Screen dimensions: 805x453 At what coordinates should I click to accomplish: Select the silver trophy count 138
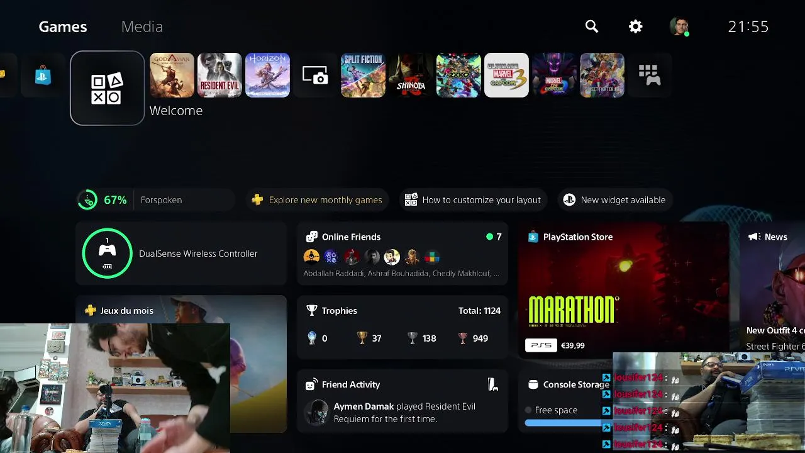(x=421, y=338)
